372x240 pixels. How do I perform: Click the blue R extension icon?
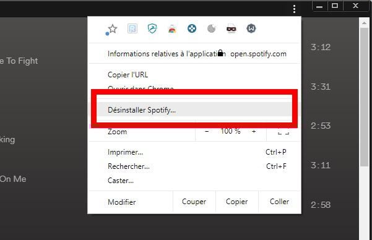coord(132,28)
